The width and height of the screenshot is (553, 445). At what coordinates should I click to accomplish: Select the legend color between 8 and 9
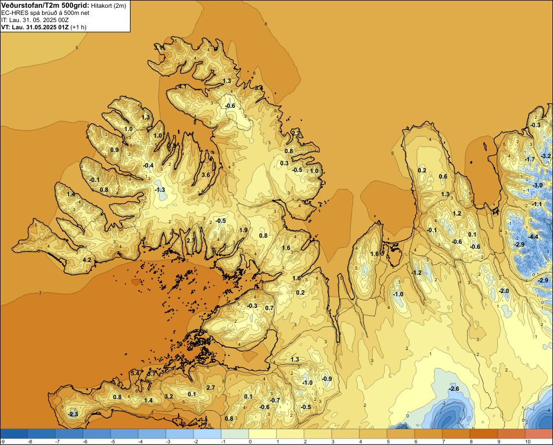click(484, 433)
